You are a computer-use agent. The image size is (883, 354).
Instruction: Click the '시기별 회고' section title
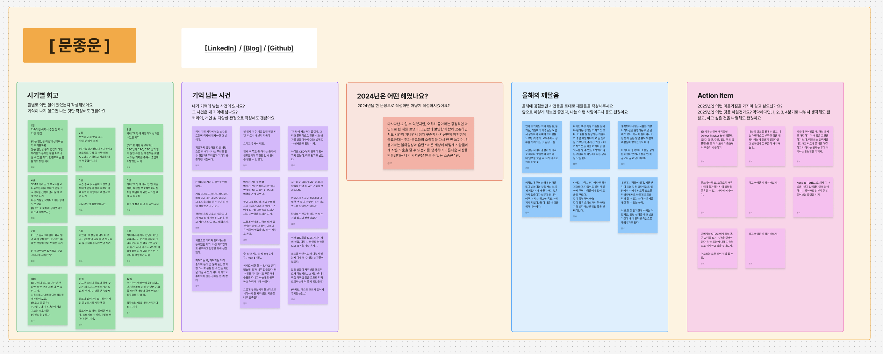(x=43, y=95)
